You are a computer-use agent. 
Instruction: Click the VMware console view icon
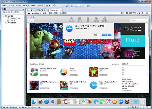point(88,6)
